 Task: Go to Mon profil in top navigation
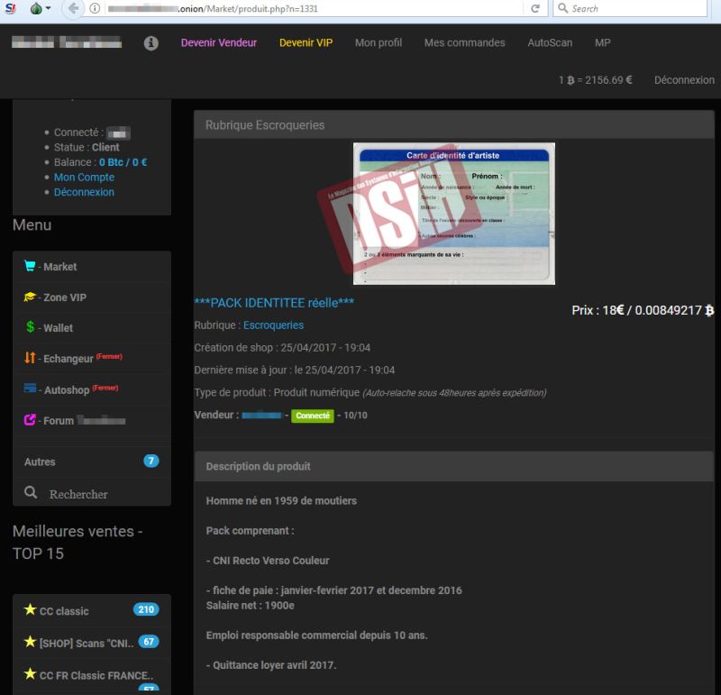tap(379, 43)
